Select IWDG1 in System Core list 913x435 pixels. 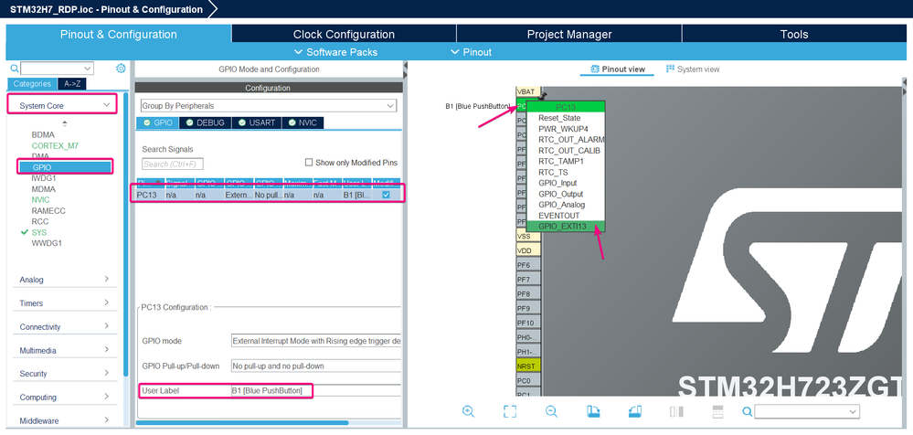point(44,178)
